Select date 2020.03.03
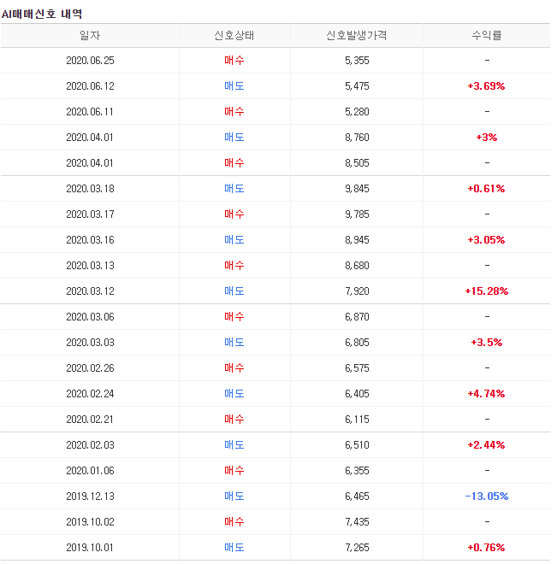This screenshot has height=564, width=557. point(90,343)
